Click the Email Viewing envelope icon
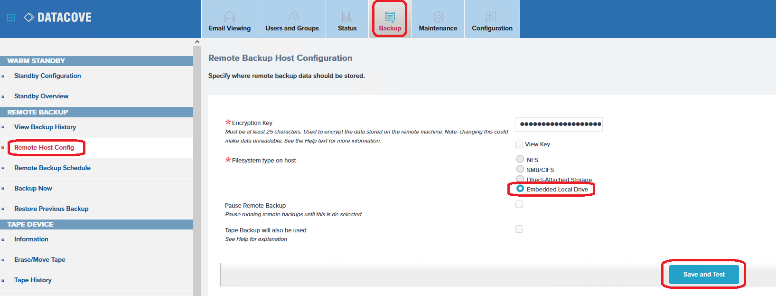Screen dimensions: 776x296 tap(229, 17)
